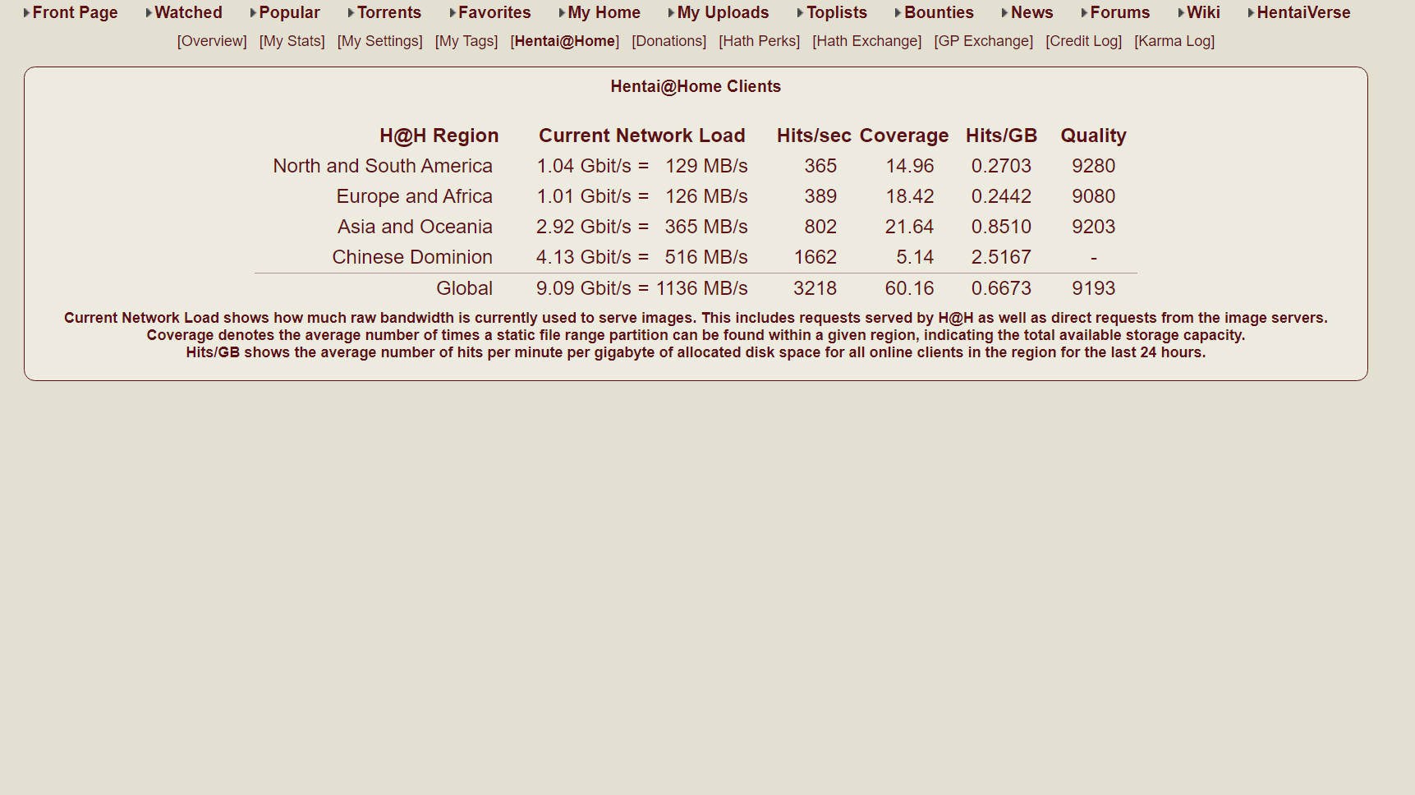Click the My Home menu item
Image resolution: width=1415 pixels, height=795 pixels.
[x=604, y=12]
